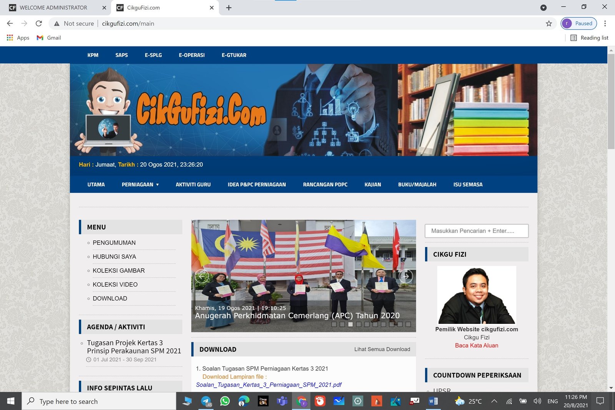Click the address bar URL
This screenshot has width=615, height=410.
128,23
